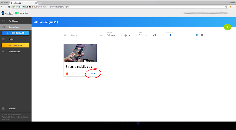The image size is (236, 130).
Task: Click the AdEx Network OÜ footer link
Action: [x=11, y=115]
